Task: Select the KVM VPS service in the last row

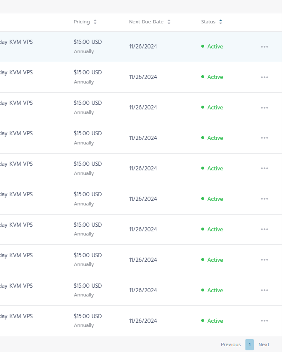Action: (x=17, y=316)
